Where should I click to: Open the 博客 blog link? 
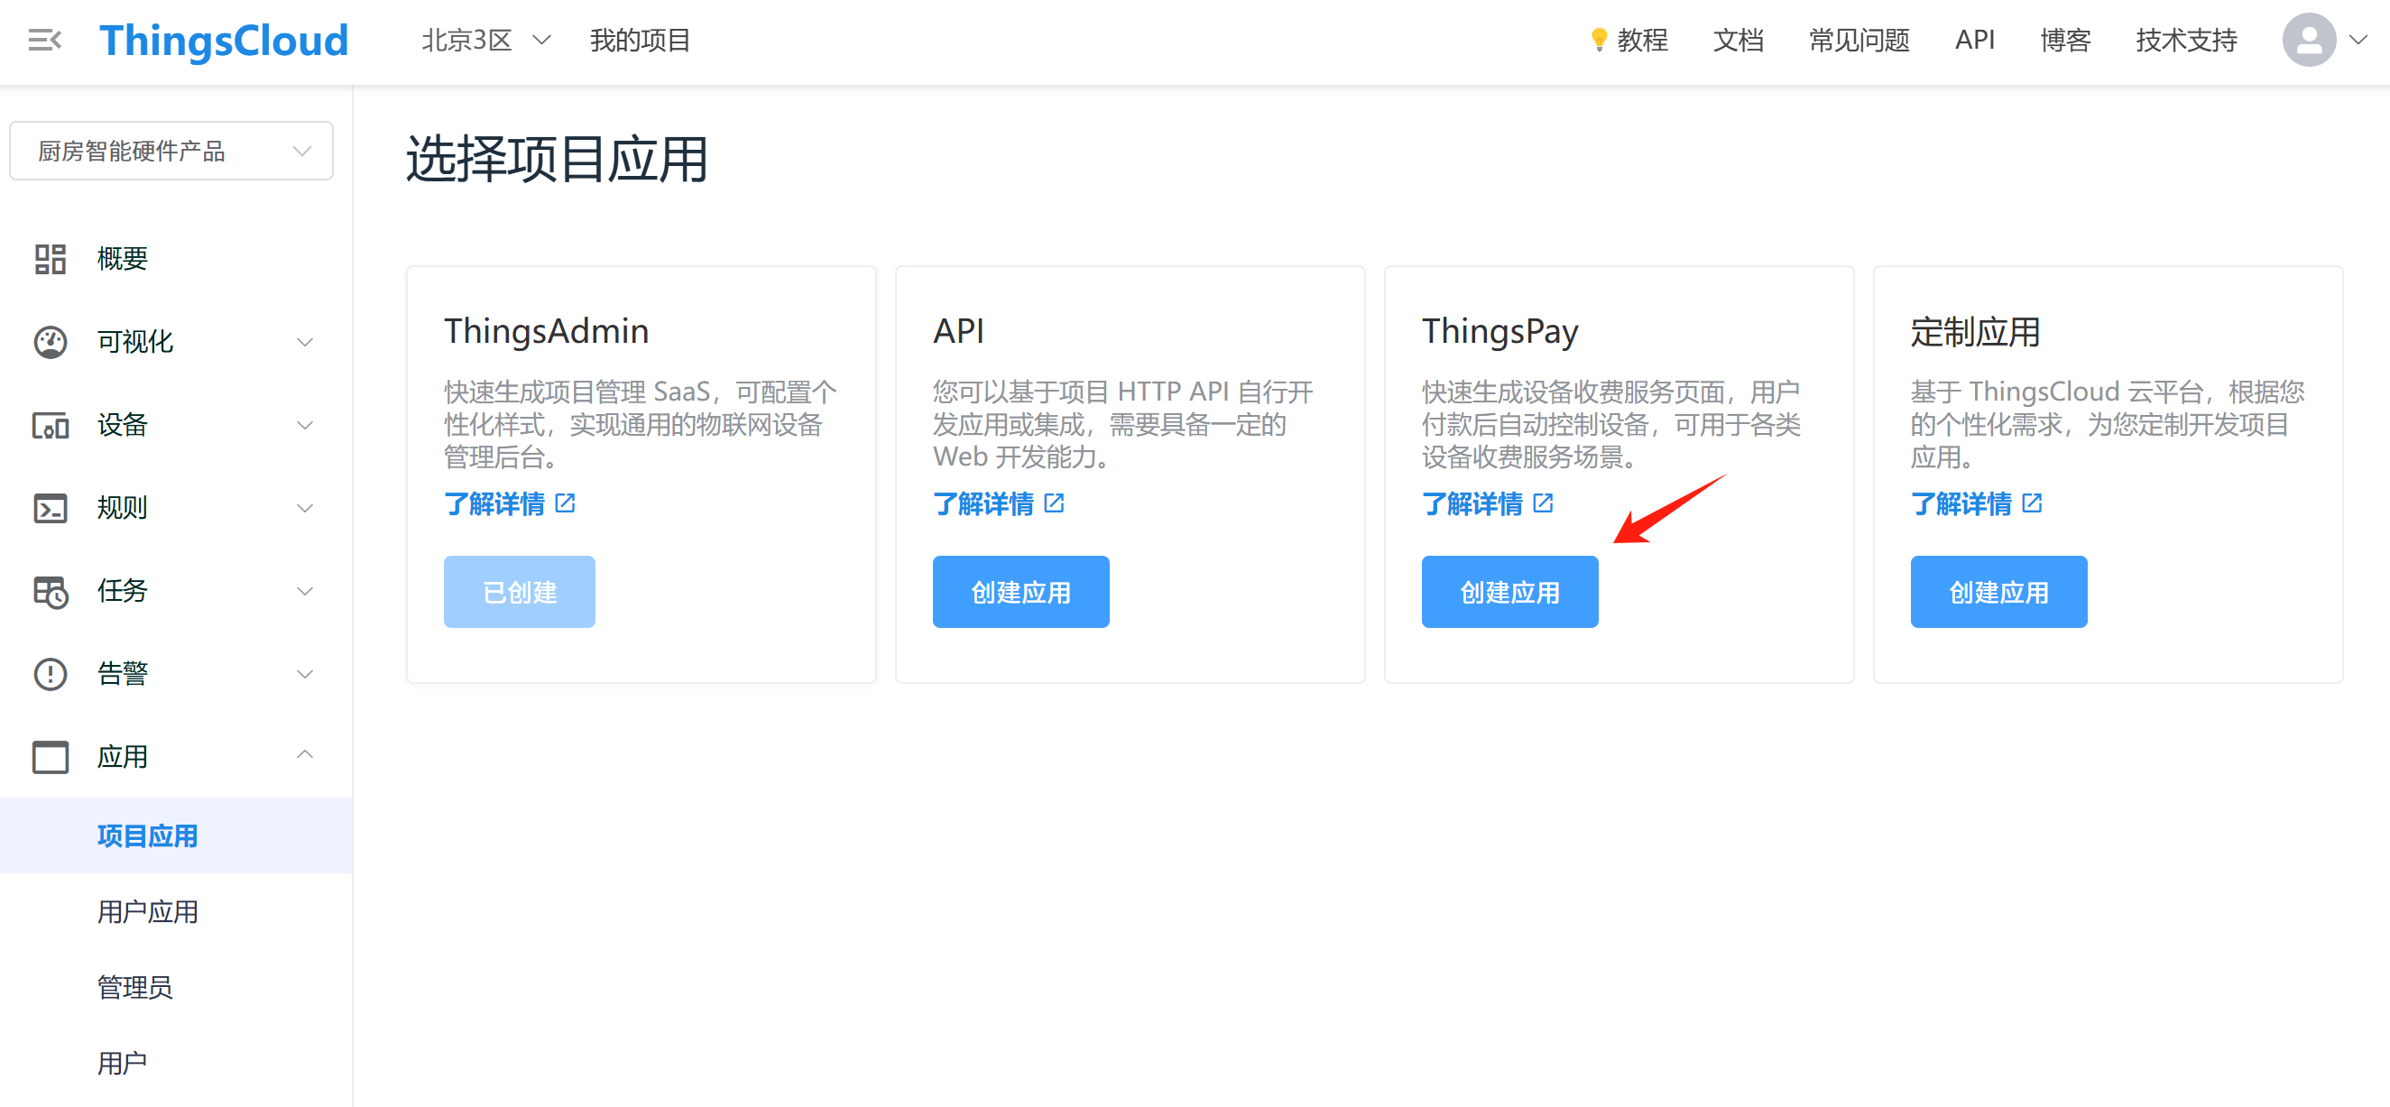[2065, 41]
